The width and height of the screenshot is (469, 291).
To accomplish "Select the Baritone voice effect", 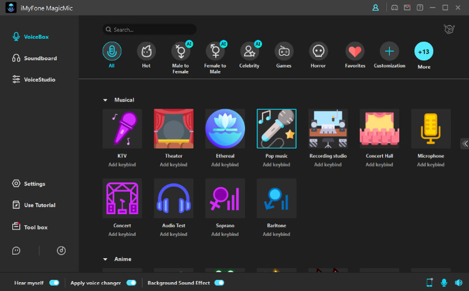I will tap(276, 198).
